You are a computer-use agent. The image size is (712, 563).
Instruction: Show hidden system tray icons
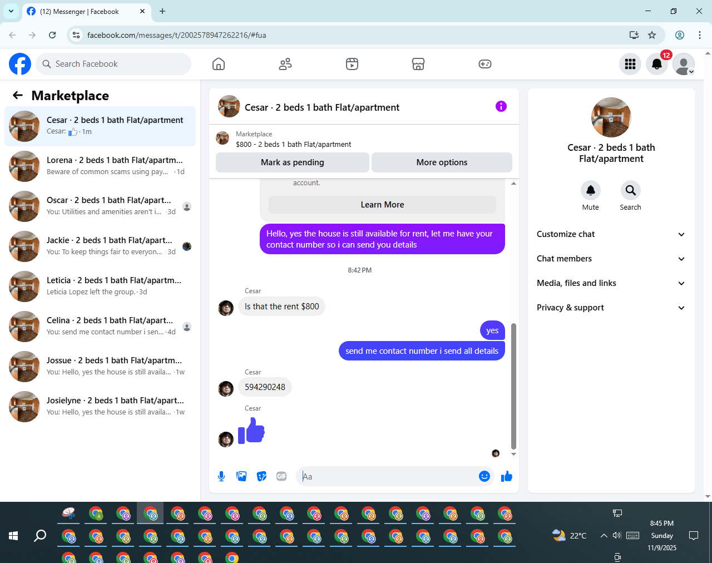604,536
